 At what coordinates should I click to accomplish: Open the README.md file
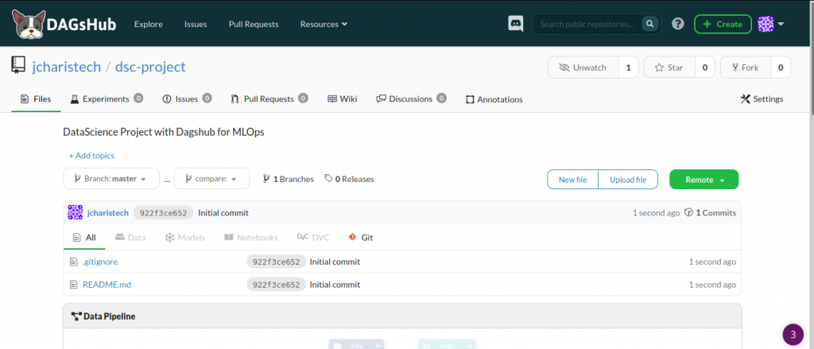coord(107,285)
